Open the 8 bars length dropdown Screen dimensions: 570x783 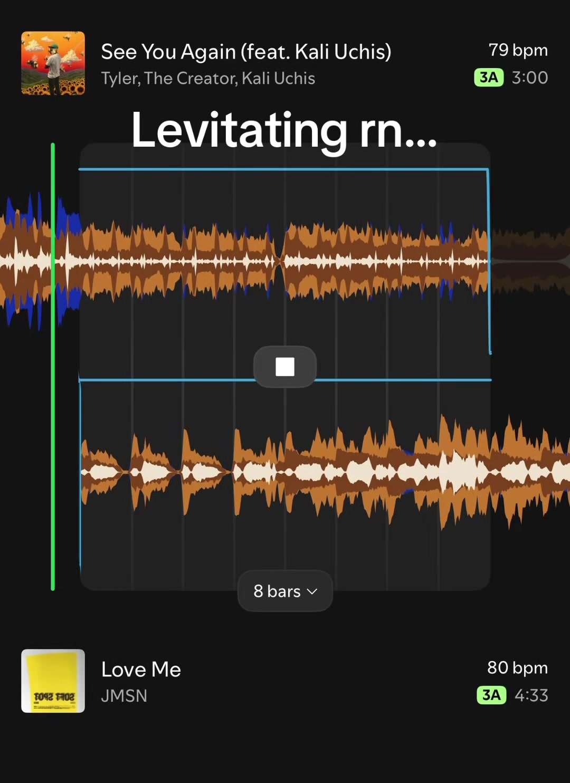[x=285, y=591]
